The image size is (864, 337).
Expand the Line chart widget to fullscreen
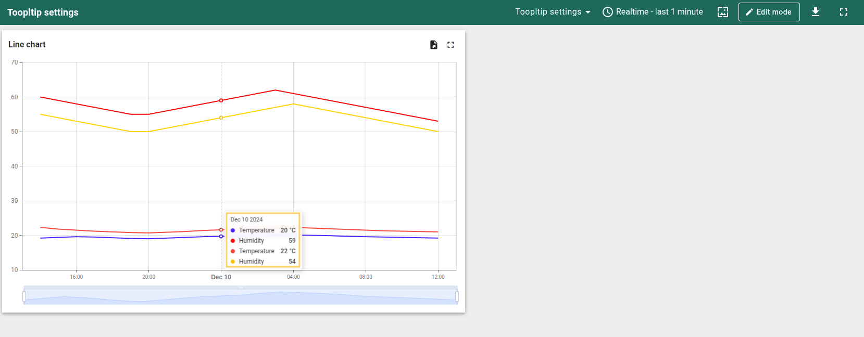[450, 45]
